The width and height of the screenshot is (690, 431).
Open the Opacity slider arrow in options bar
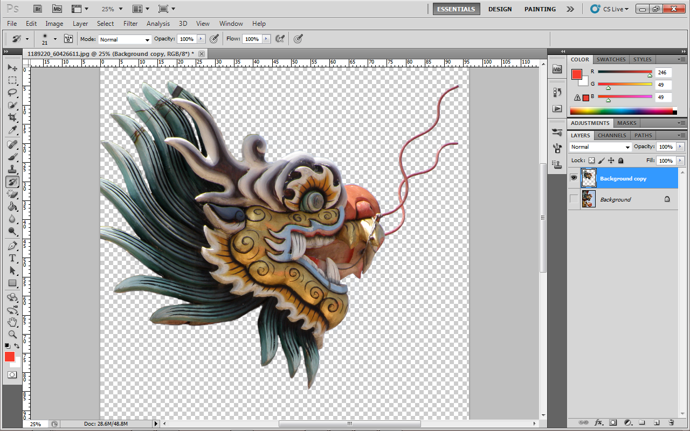pyautogui.click(x=201, y=39)
